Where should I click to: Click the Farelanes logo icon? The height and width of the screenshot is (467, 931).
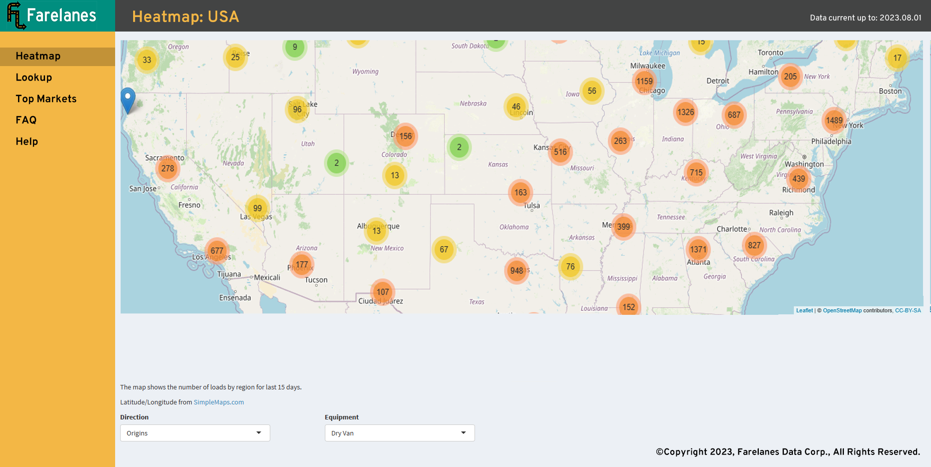tap(16, 16)
